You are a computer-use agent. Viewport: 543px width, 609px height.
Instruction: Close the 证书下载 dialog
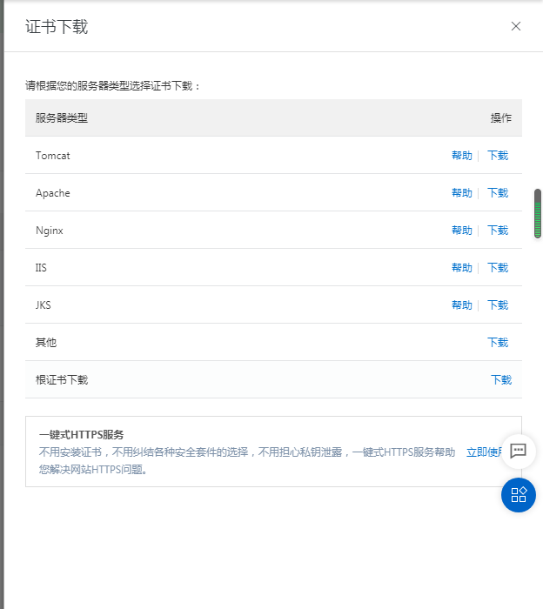516,26
